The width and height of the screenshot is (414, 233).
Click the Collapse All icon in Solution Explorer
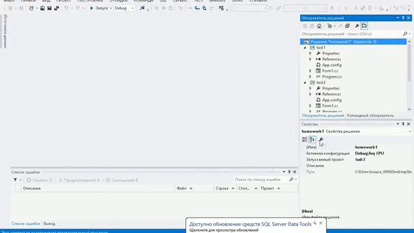click(347, 26)
